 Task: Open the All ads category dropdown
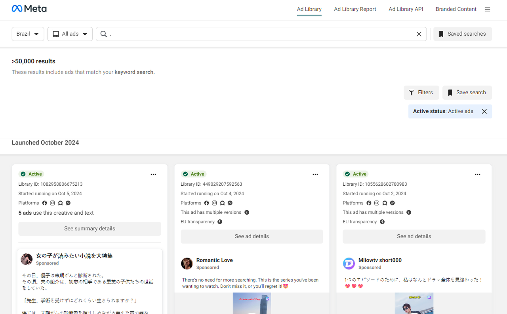coord(70,34)
